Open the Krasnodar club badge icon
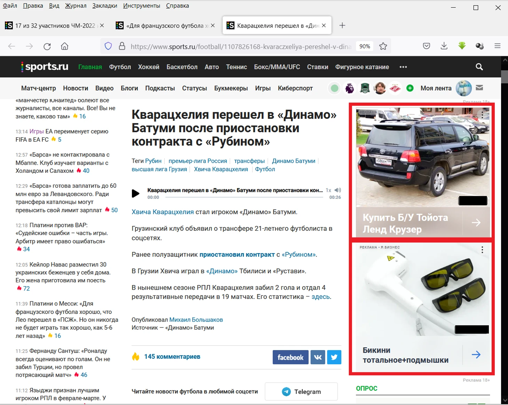The width and height of the screenshot is (508, 405). click(365, 88)
